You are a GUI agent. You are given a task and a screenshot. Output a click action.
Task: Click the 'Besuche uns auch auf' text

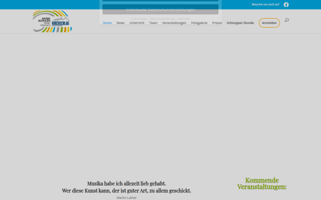[x=265, y=4]
